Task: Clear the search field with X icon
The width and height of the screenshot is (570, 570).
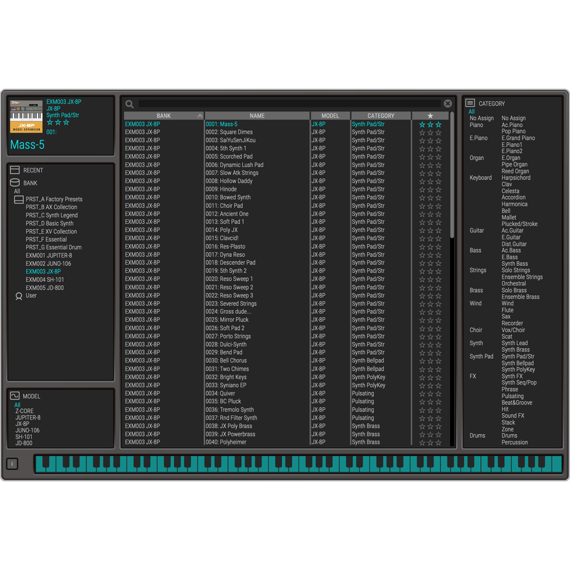Action: 448,104
